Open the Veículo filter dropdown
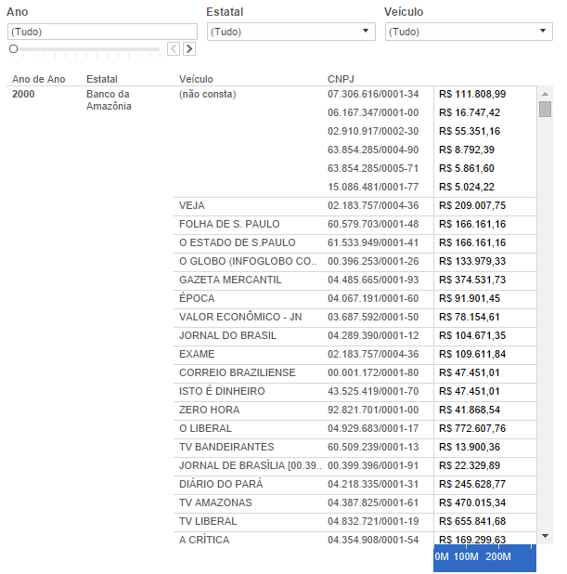This screenshot has height=574, width=567. click(469, 32)
